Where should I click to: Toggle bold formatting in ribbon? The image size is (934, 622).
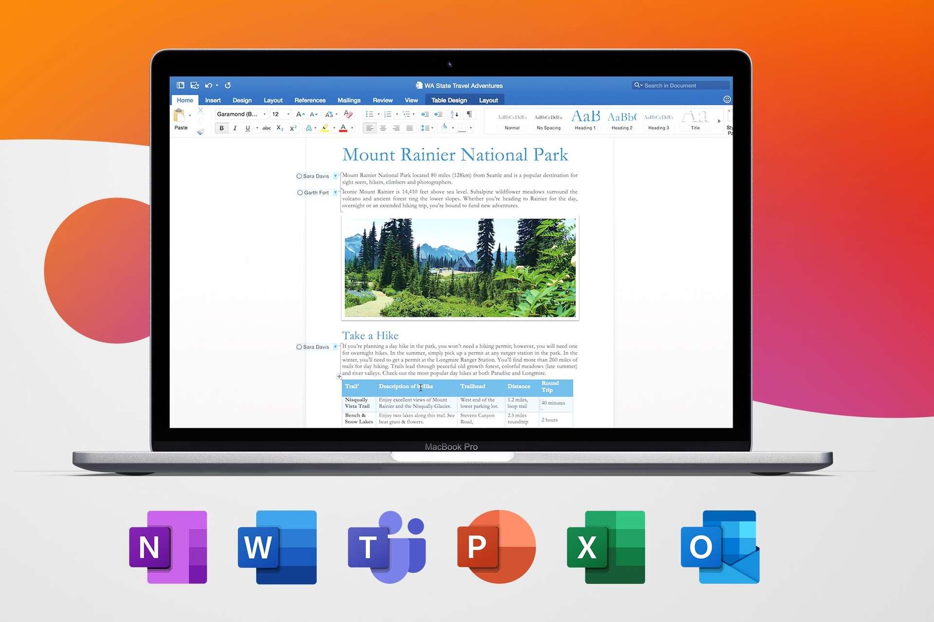222,128
